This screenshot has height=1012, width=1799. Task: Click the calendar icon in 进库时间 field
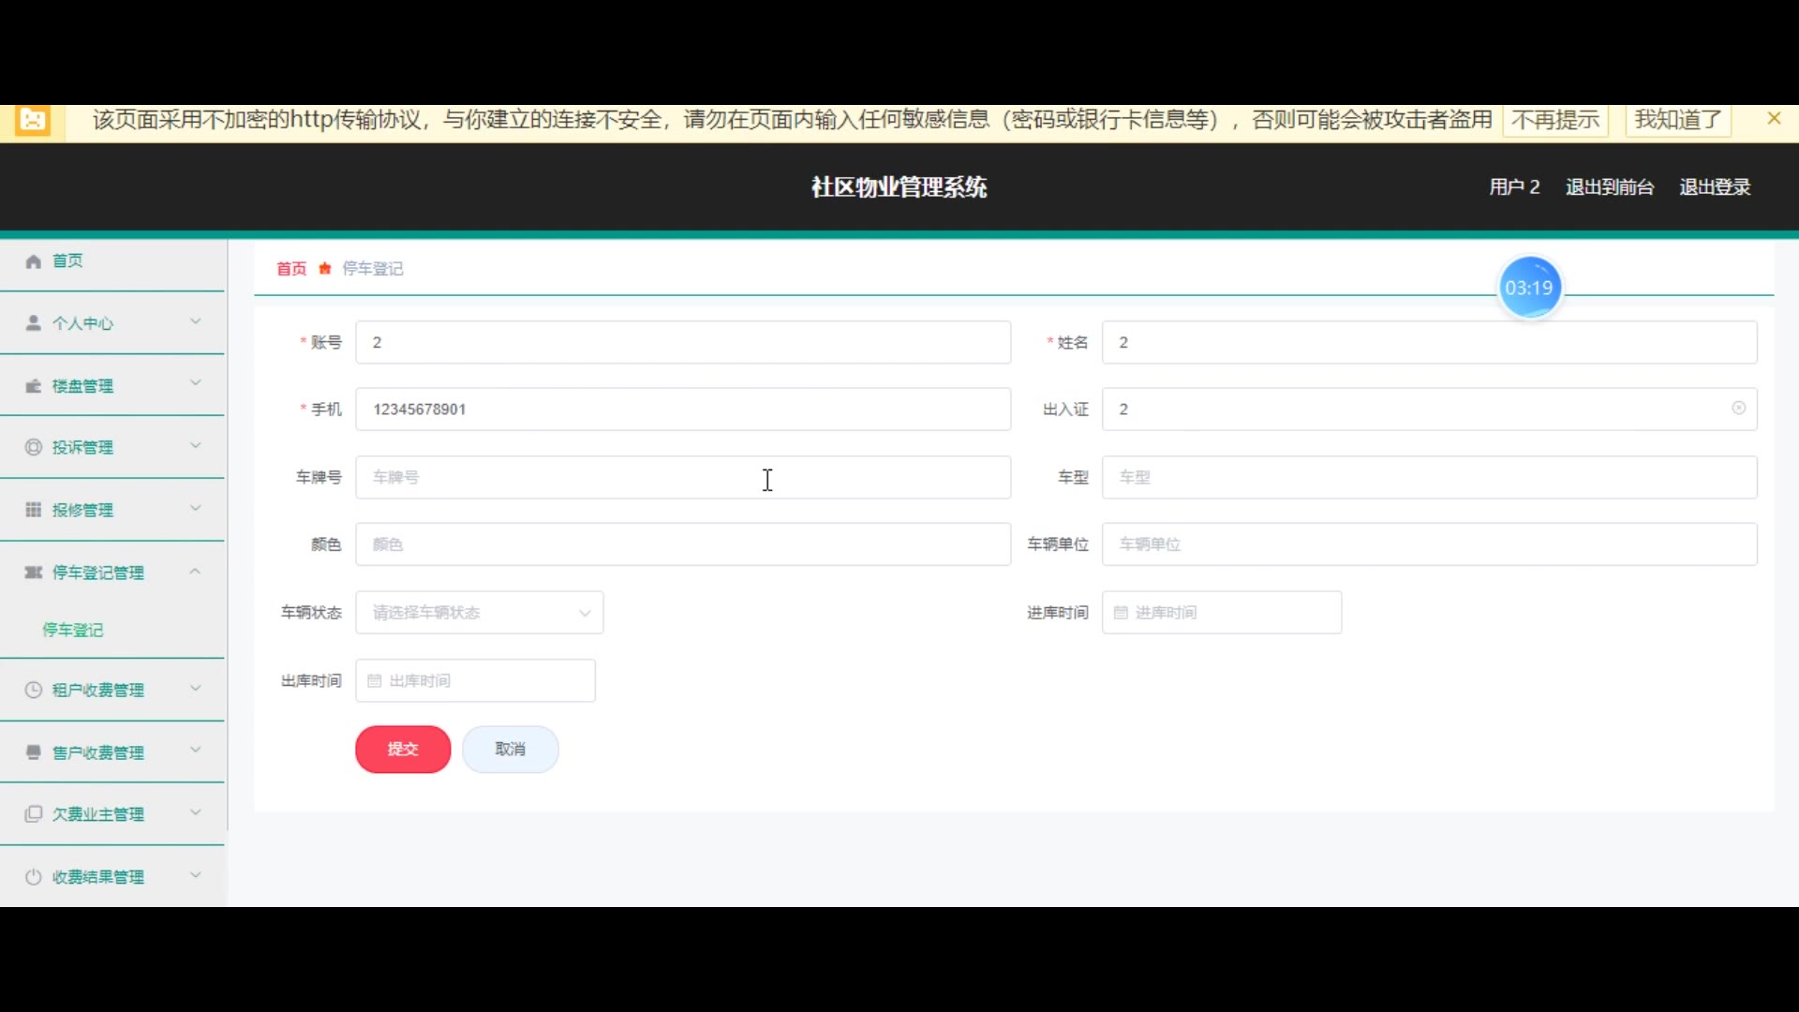pos(1121,613)
